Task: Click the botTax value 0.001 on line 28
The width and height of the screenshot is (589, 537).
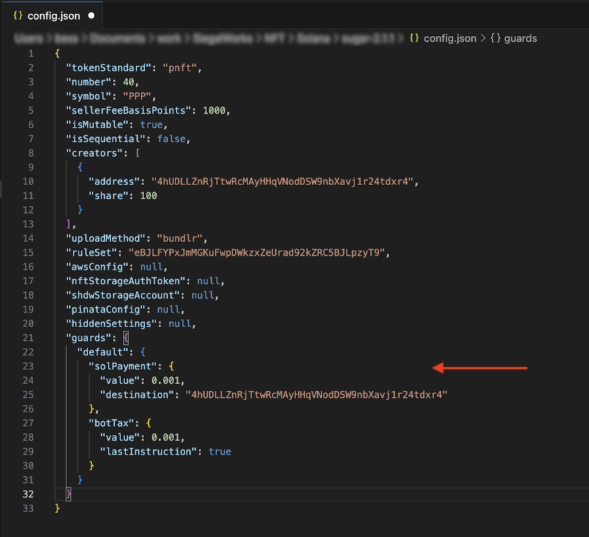Action: point(165,438)
